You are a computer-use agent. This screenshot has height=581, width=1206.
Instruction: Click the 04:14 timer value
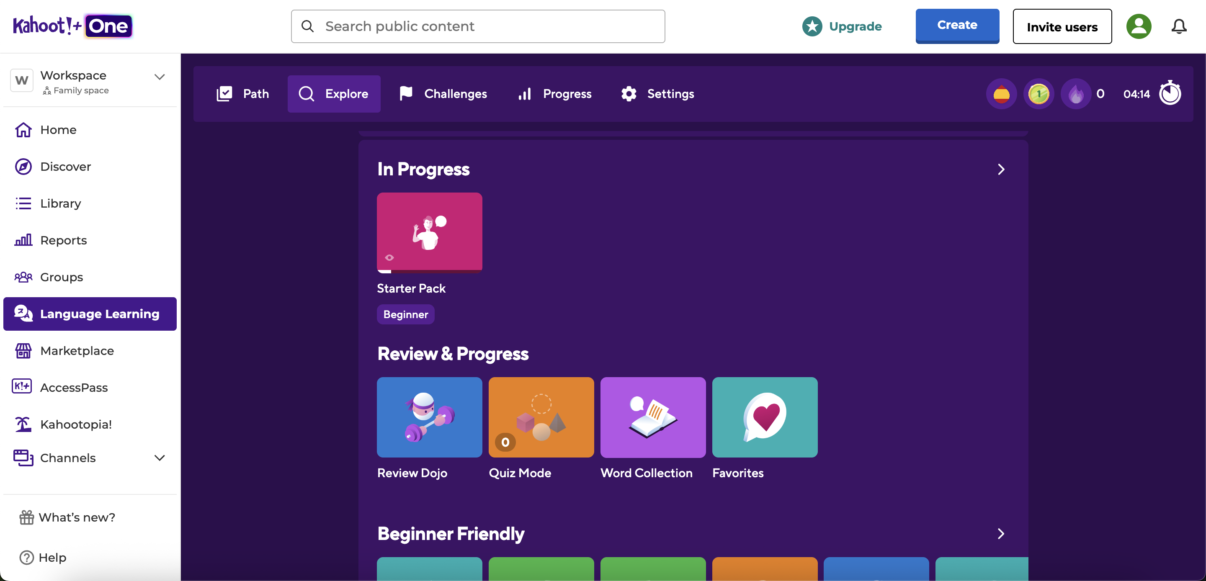[x=1136, y=94]
